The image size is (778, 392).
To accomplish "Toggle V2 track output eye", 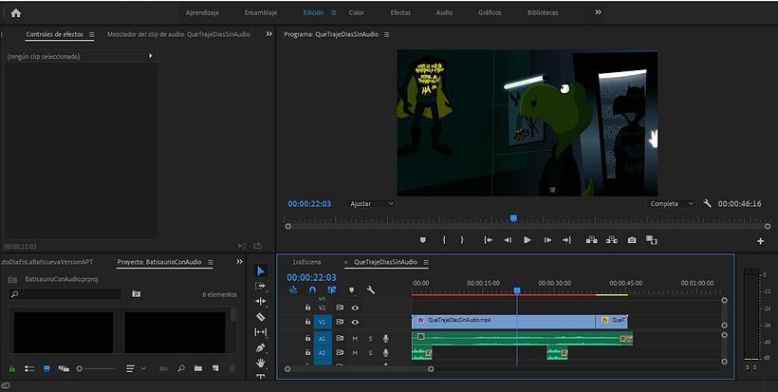I will point(355,308).
